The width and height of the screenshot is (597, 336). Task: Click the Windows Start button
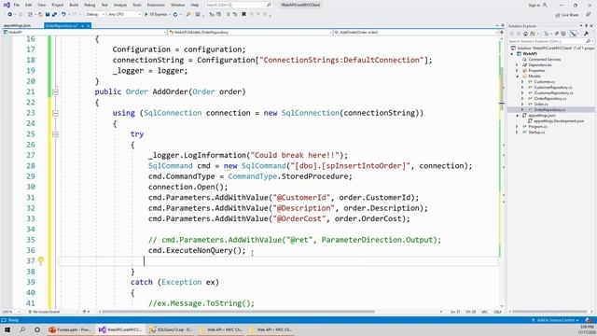(7, 329)
